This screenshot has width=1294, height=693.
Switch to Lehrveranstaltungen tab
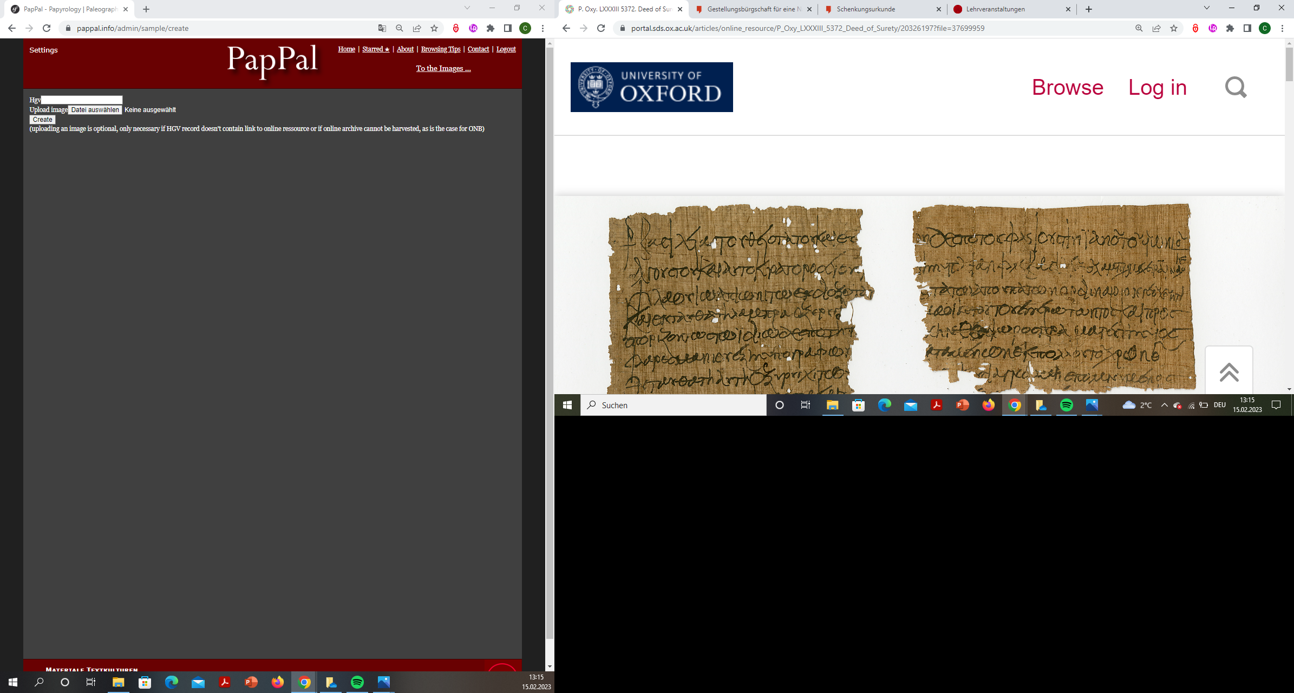(x=1012, y=9)
